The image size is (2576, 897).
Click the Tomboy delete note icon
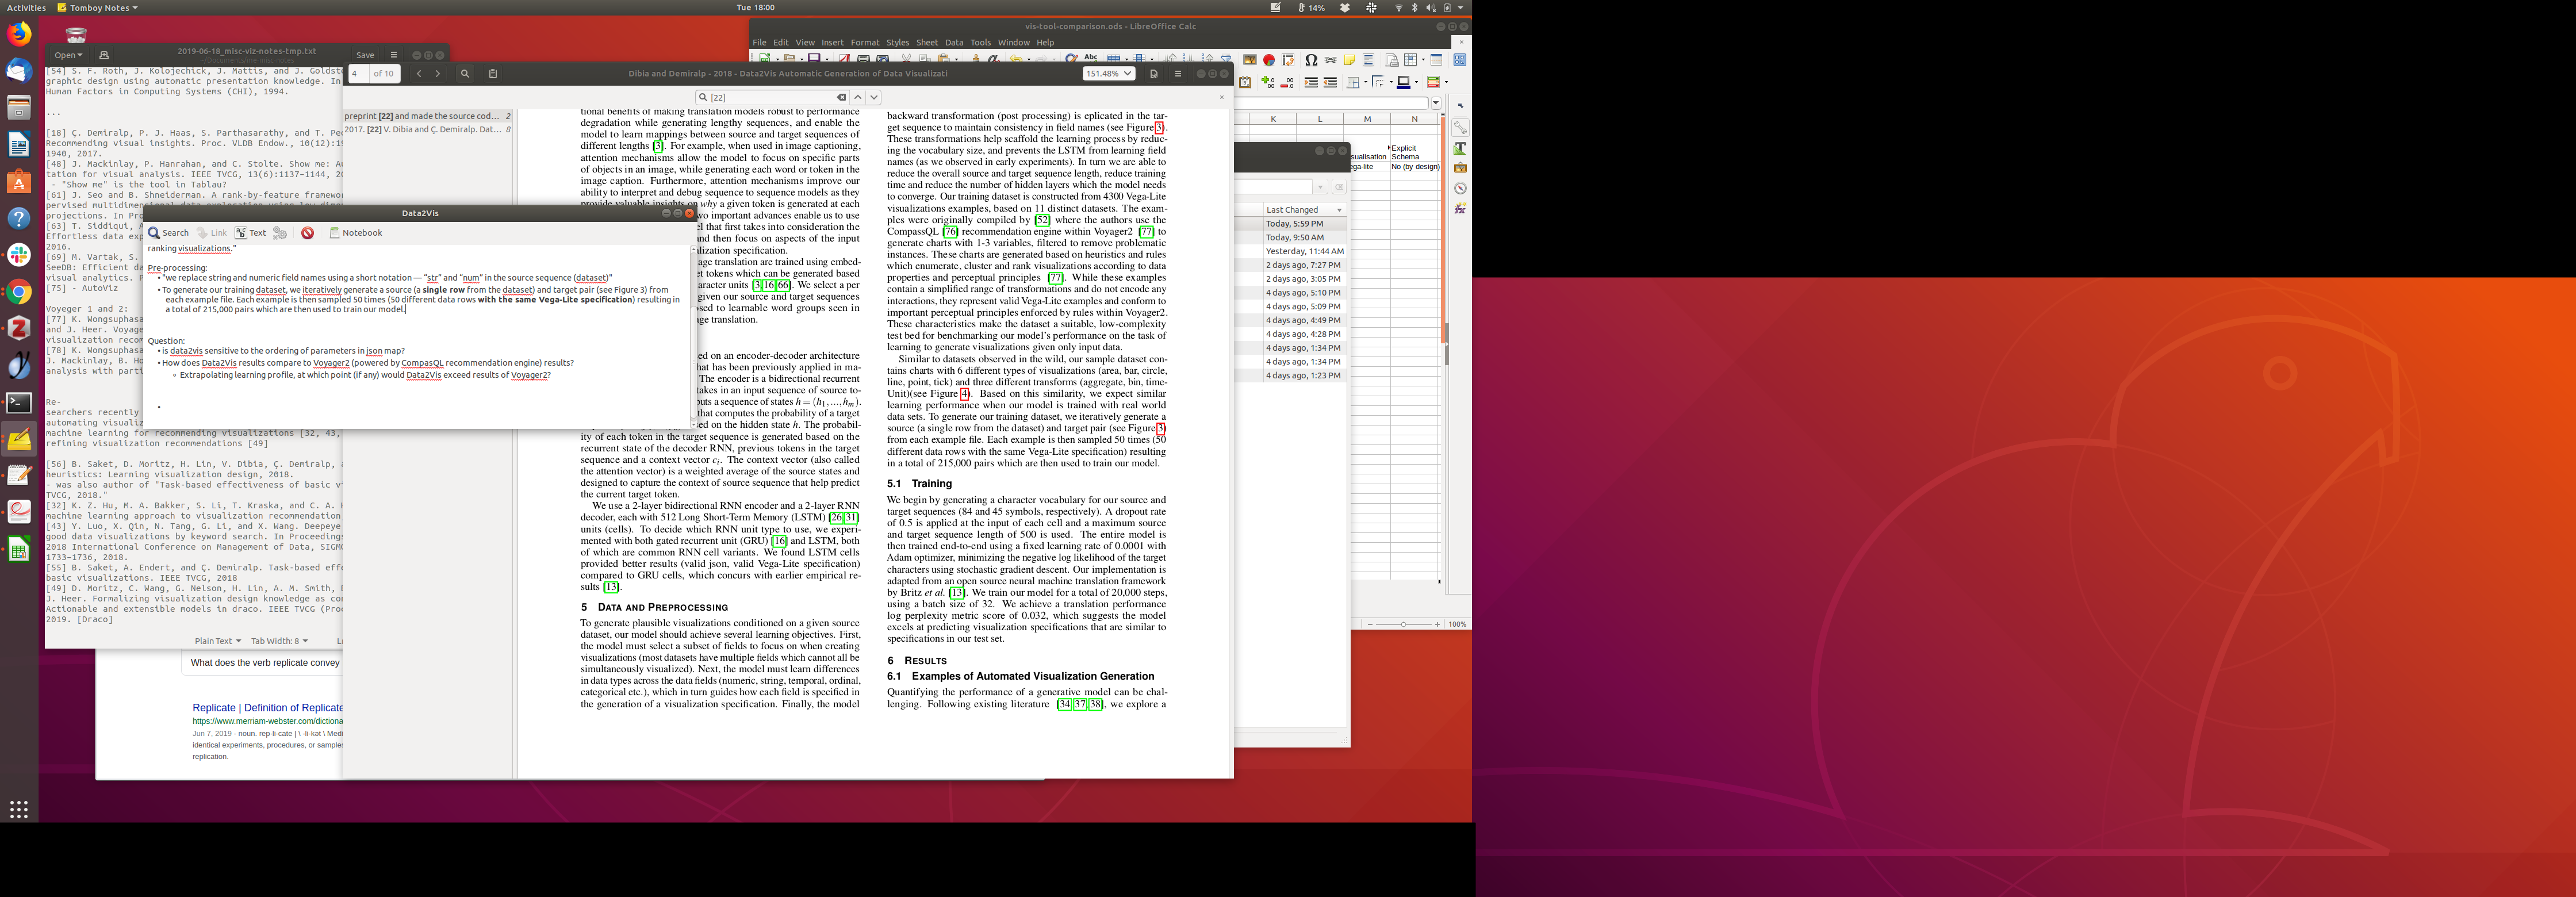[x=308, y=233]
